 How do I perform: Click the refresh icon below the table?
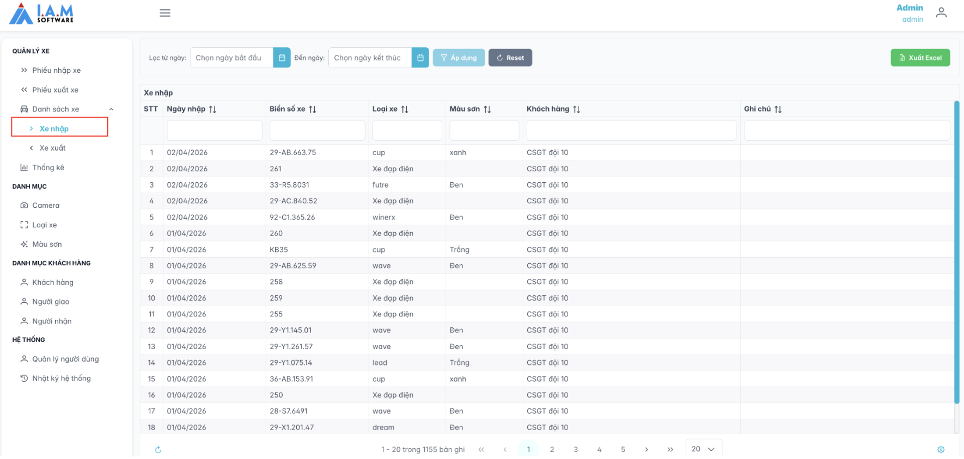click(x=158, y=450)
